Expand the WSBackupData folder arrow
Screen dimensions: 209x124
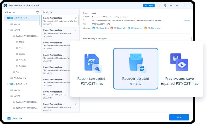pyautogui.click(x=9, y=78)
